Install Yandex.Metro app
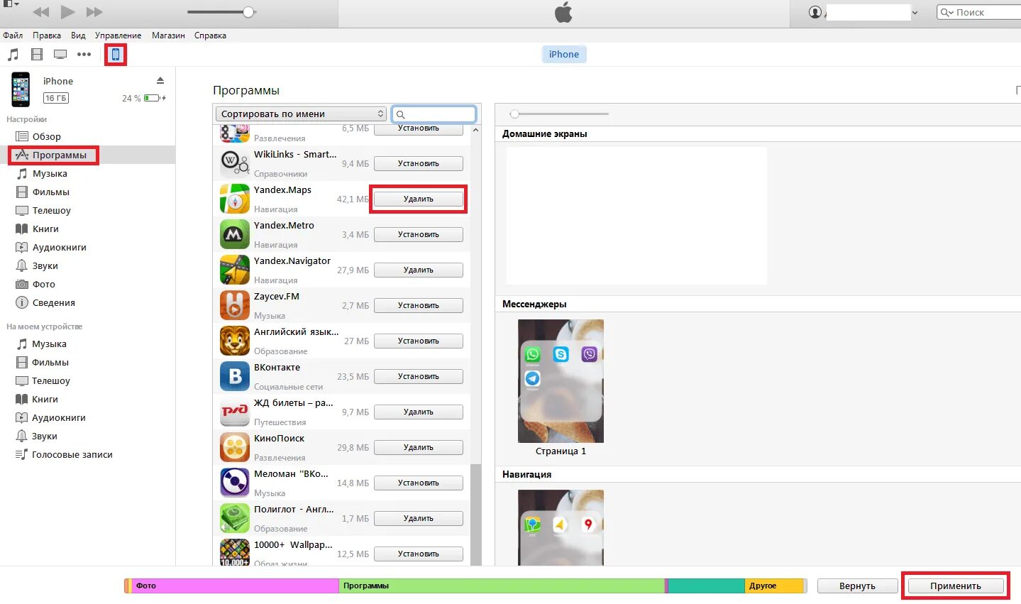This screenshot has height=604, width=1021. [x=419, y=234]
